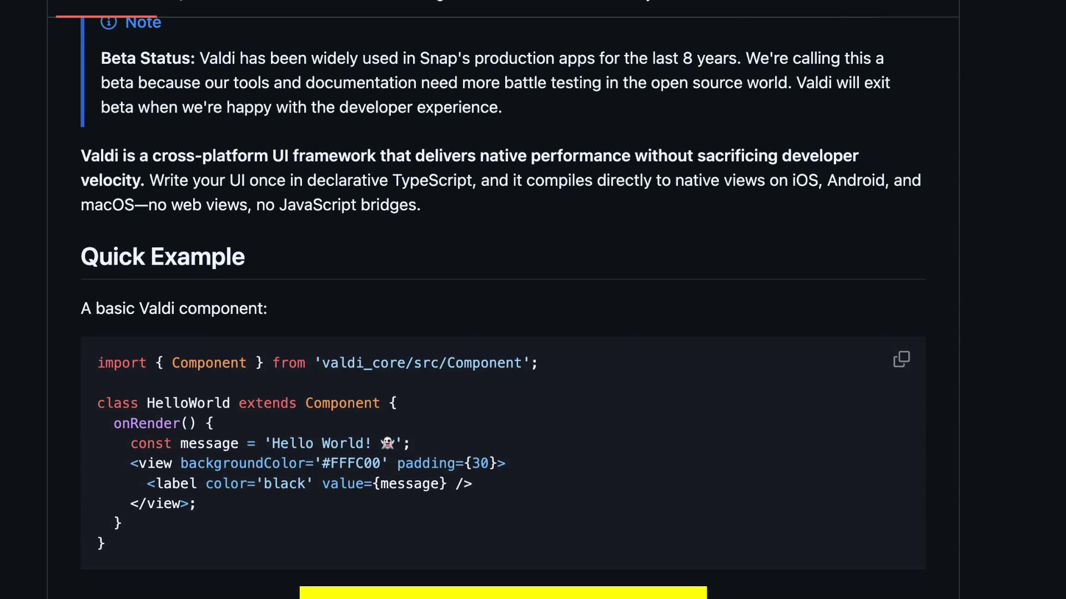Click the anchor area left of Quick Example
Viewport: 1066px width, 599px height.
click(x=67, y=256)
